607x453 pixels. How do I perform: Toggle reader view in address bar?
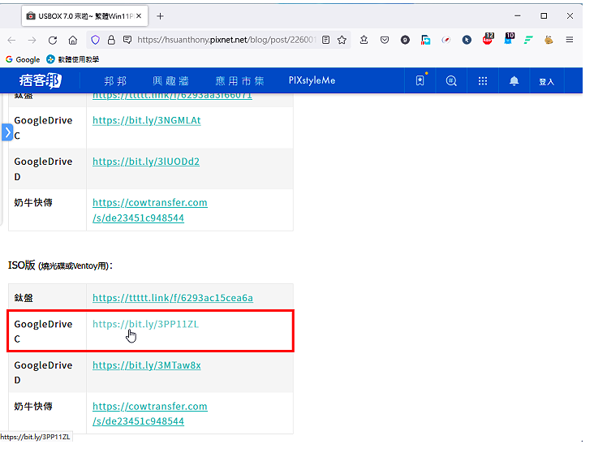(x=326, y=40)
